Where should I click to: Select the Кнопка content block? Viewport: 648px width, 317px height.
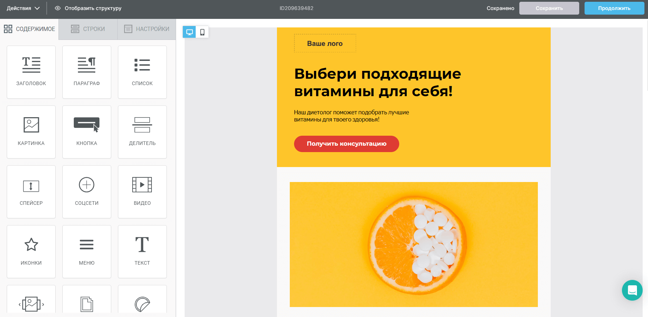pos(87,132)
